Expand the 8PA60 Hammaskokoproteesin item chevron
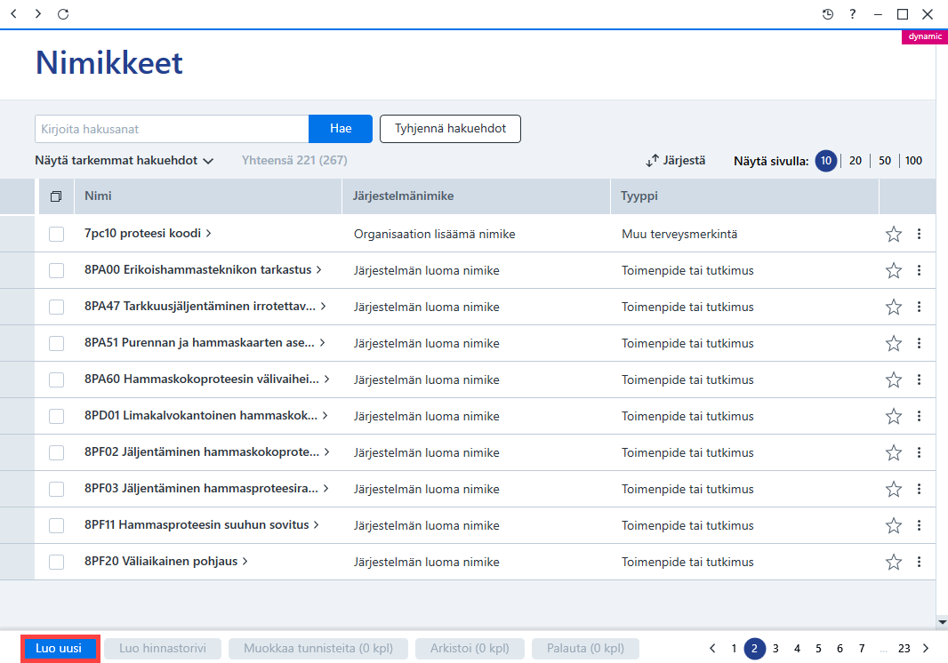 pos(326,379)
